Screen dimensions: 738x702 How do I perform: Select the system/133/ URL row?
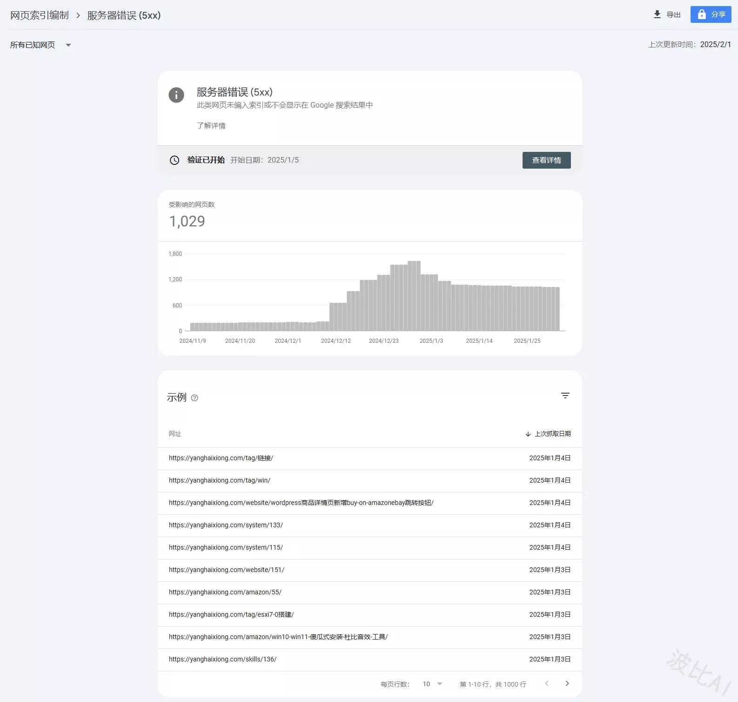click(370, 525)
